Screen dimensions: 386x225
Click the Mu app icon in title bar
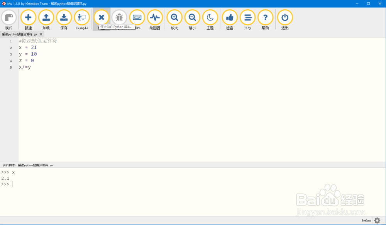click(4, 4)
